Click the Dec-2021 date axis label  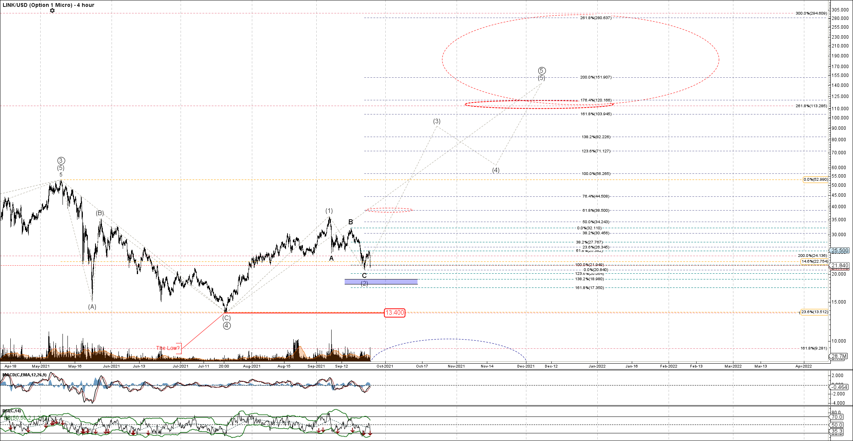[526, 366]
